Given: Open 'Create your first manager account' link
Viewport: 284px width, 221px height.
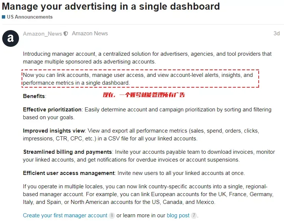Looking at the screenshot, I should [x=65, y=215].
